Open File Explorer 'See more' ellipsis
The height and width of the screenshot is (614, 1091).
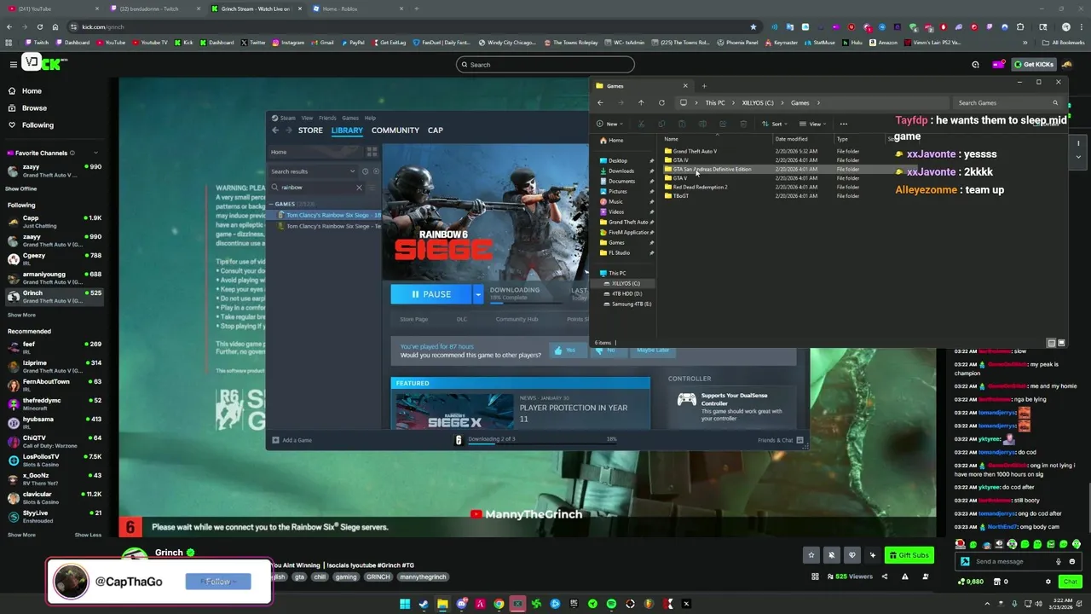pos(844,124)
